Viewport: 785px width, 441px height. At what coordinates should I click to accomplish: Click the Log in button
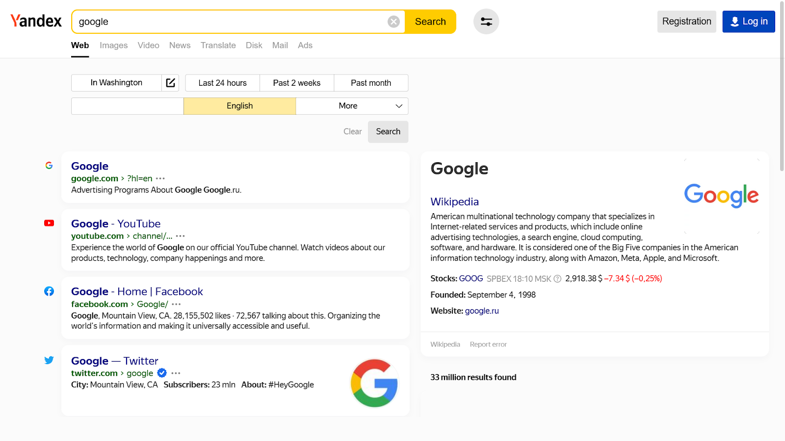(749, 22)
